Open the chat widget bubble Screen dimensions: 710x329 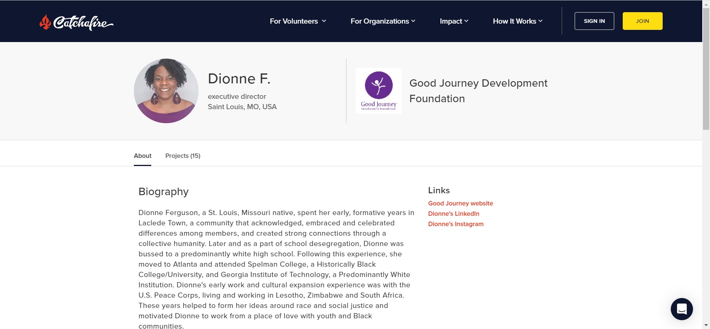click(x=682, y=309)
